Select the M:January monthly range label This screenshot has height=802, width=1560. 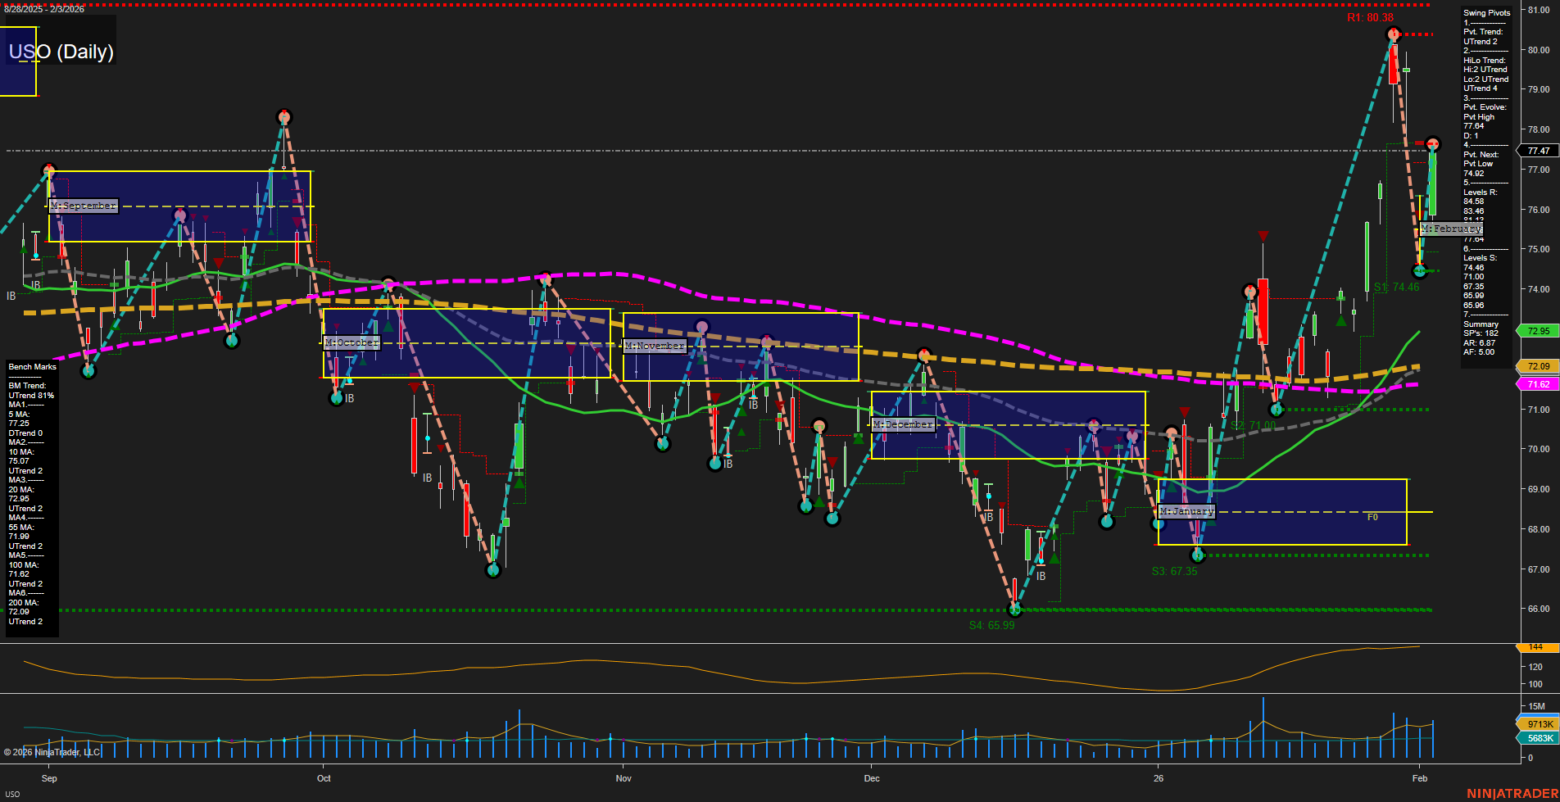tap(1186, 511)
